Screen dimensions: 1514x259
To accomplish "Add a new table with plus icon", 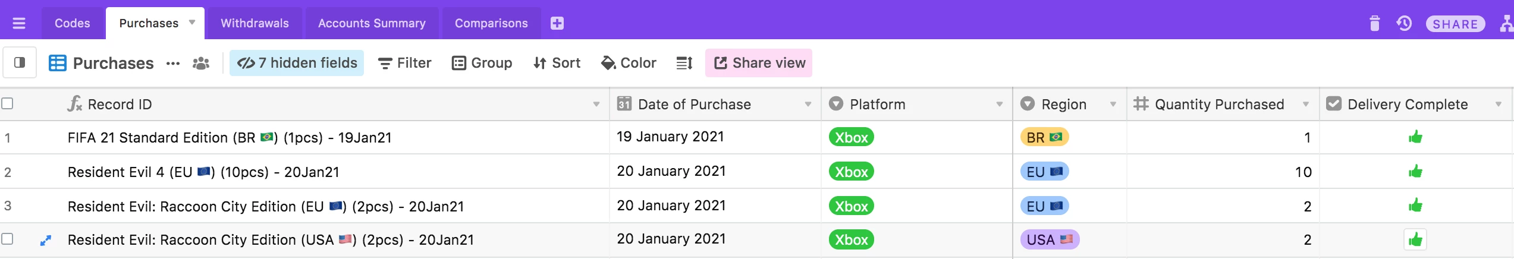I will click(557, 23).
